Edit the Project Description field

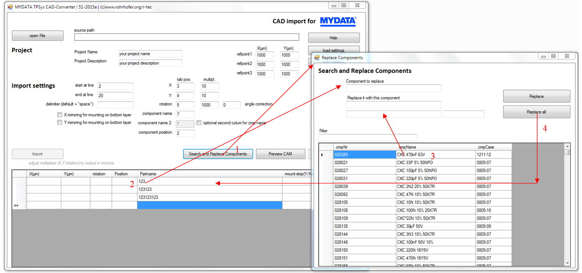[150, 63]
